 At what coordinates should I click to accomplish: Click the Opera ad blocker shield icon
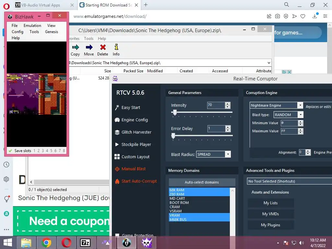[286, 16]
